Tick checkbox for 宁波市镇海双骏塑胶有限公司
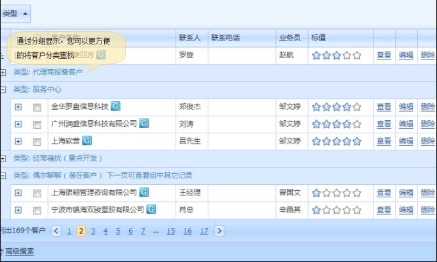The height and width of the screenshot is (262, 437). (37, 210)
